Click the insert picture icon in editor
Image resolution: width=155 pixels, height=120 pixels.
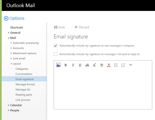58,65
